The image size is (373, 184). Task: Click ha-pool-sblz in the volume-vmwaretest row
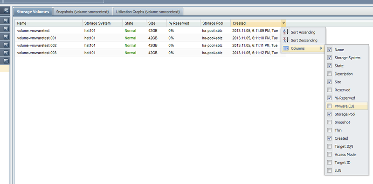pyautogui.click(x=212, y=31)
